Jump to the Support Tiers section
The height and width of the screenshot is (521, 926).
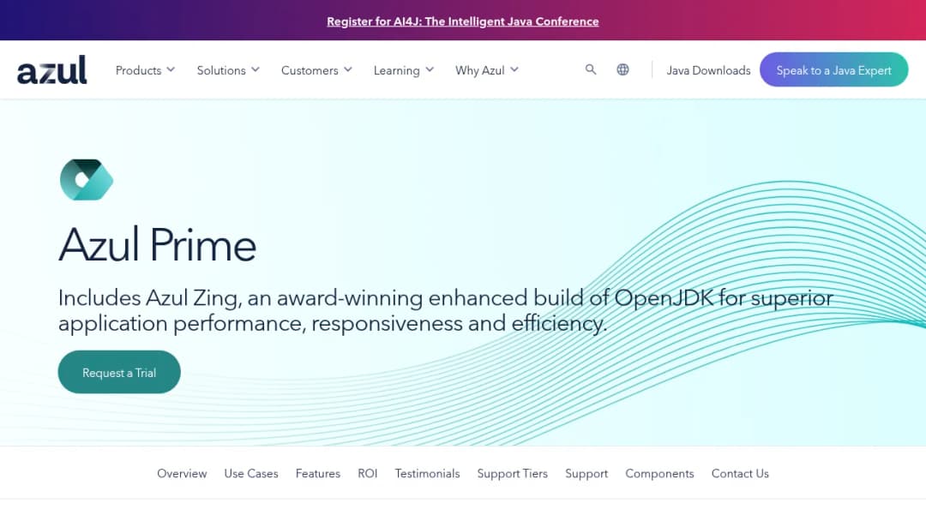512,473
